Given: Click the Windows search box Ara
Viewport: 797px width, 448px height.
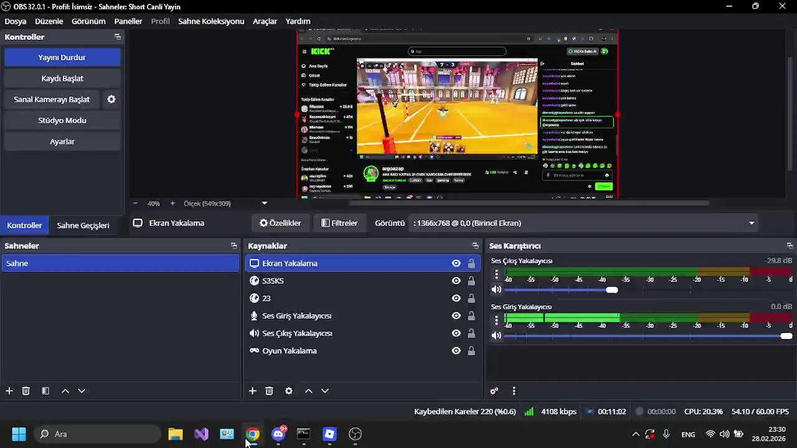Looking at the screenshot, I should coord(97,434).
